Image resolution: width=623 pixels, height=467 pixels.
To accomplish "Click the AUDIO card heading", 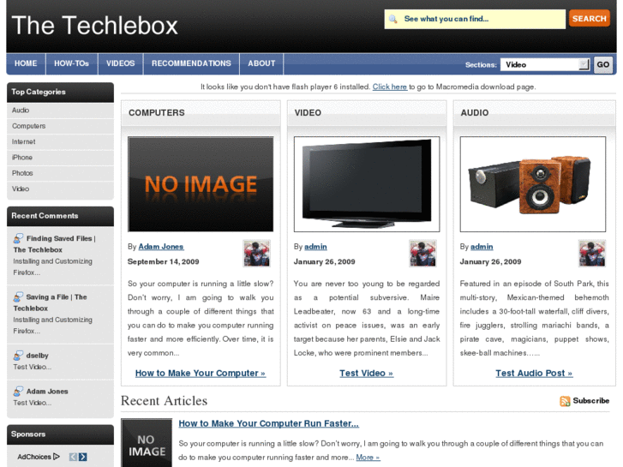I will [475, 112].
